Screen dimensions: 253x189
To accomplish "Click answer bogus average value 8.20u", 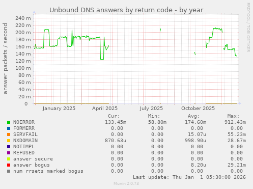I will click(199, 165).
